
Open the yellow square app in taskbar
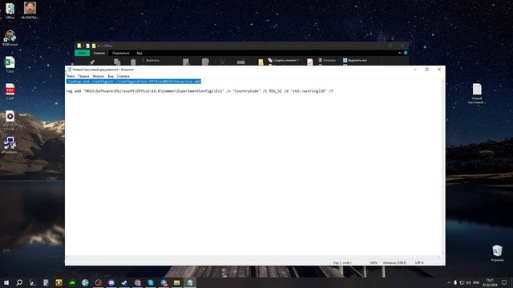click(x=59, y=282)
